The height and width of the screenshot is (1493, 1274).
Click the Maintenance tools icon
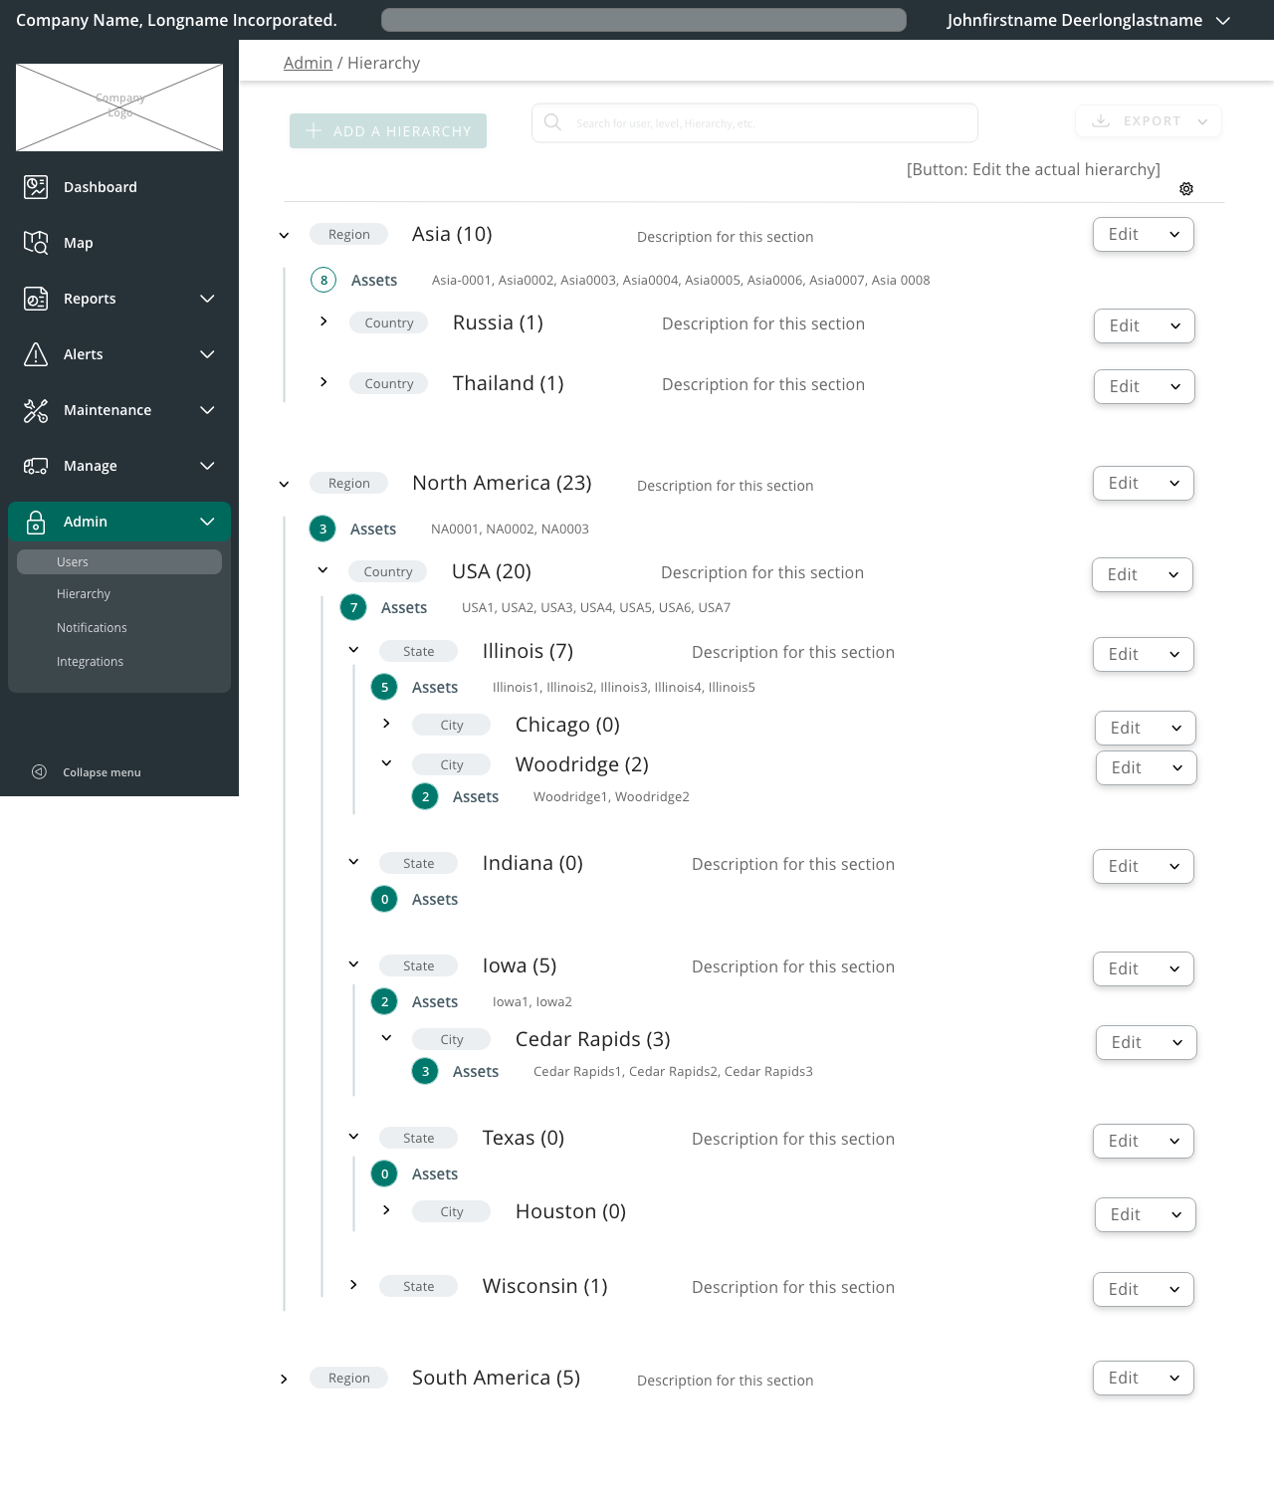[x=36, y=410]
